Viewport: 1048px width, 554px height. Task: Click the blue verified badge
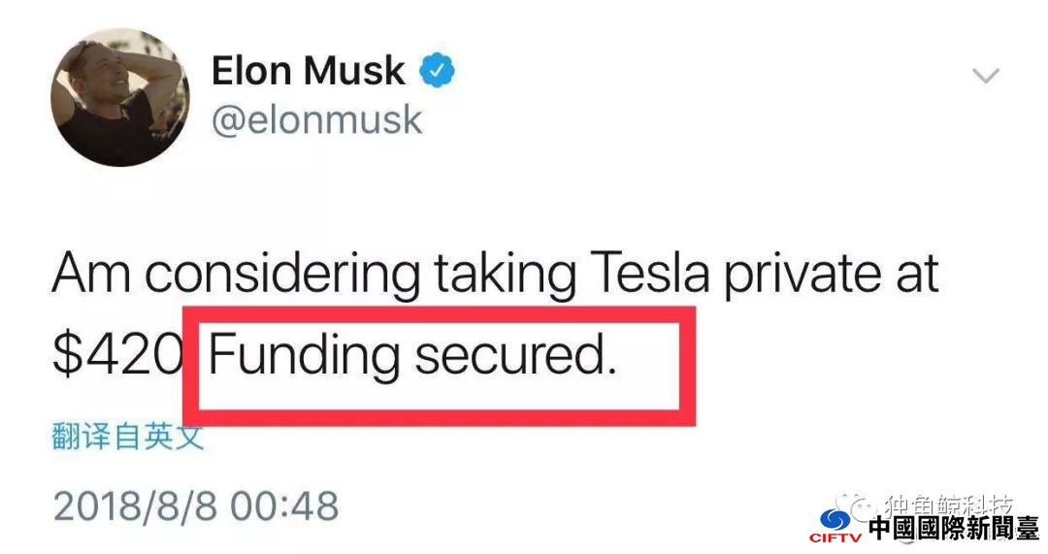437,70
